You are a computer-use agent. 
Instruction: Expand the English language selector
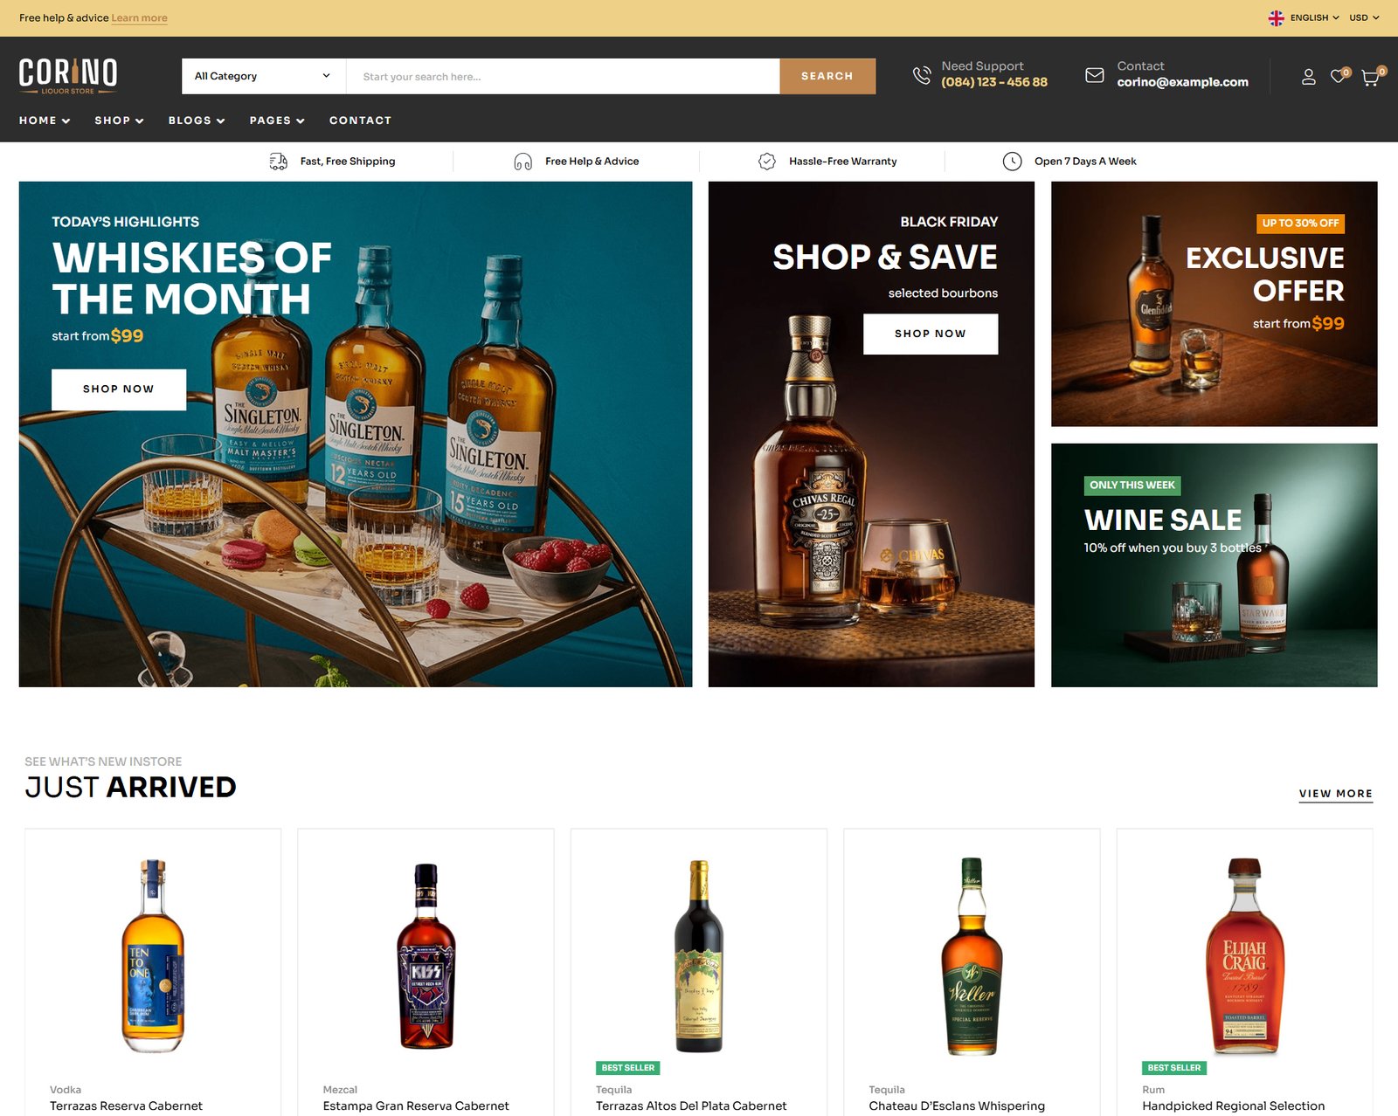[1314, 17]
